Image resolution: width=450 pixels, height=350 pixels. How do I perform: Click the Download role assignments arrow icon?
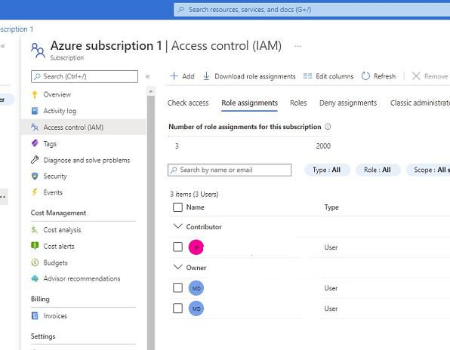(x=206, y=76)
